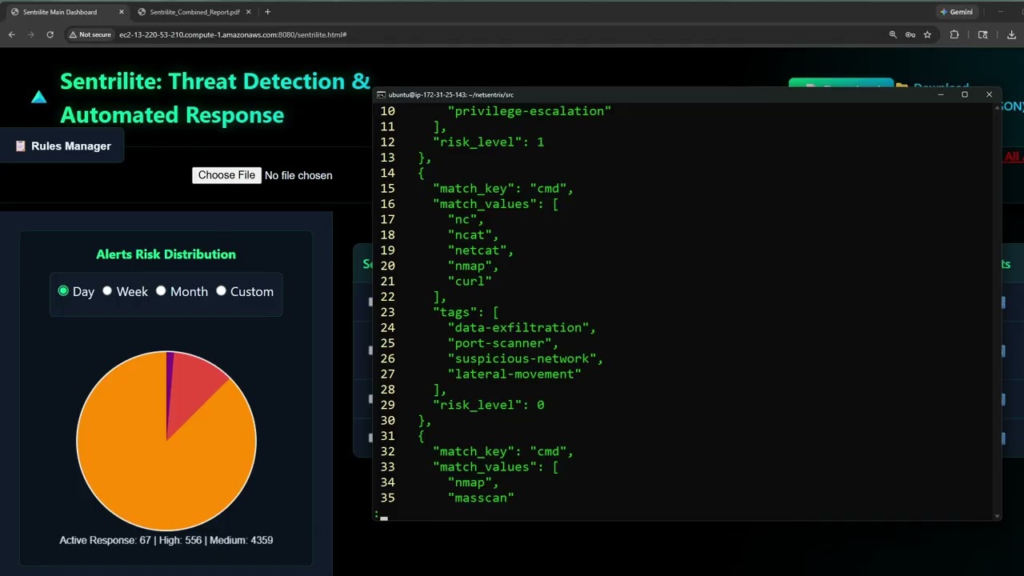Minimize the terminal window
This screenshot has height=576, width=1024.
pos(941,94)
